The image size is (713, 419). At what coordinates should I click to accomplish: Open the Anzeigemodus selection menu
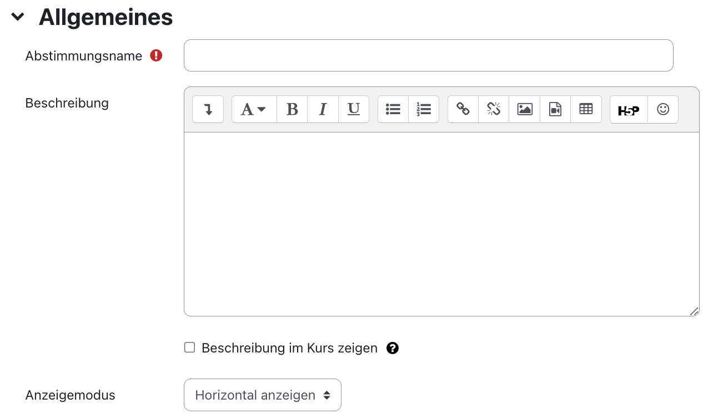coord(262,395)
